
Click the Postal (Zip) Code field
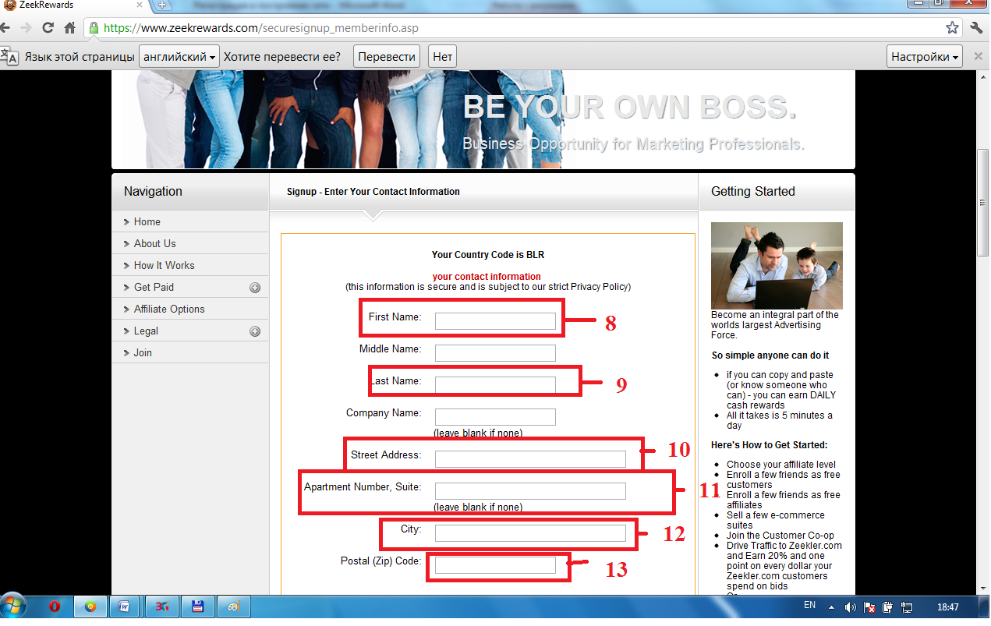(495, 565)
